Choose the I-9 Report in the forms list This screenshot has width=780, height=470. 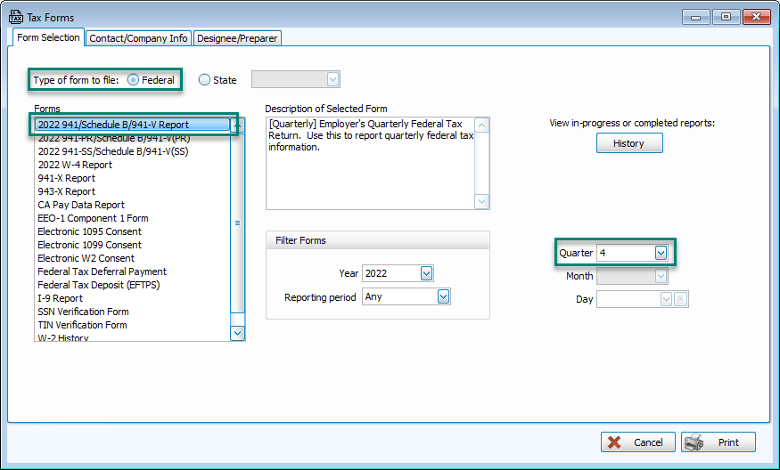point(60,298)
